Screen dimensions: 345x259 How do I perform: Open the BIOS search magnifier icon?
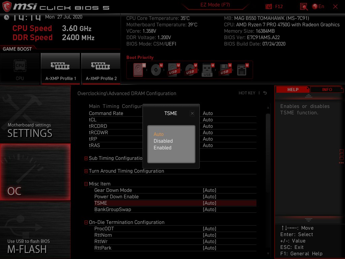(x=304, y=7)
